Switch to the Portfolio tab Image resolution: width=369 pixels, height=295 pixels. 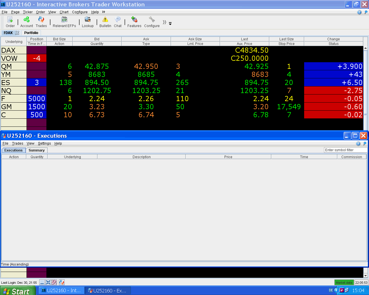click(31, 33)
